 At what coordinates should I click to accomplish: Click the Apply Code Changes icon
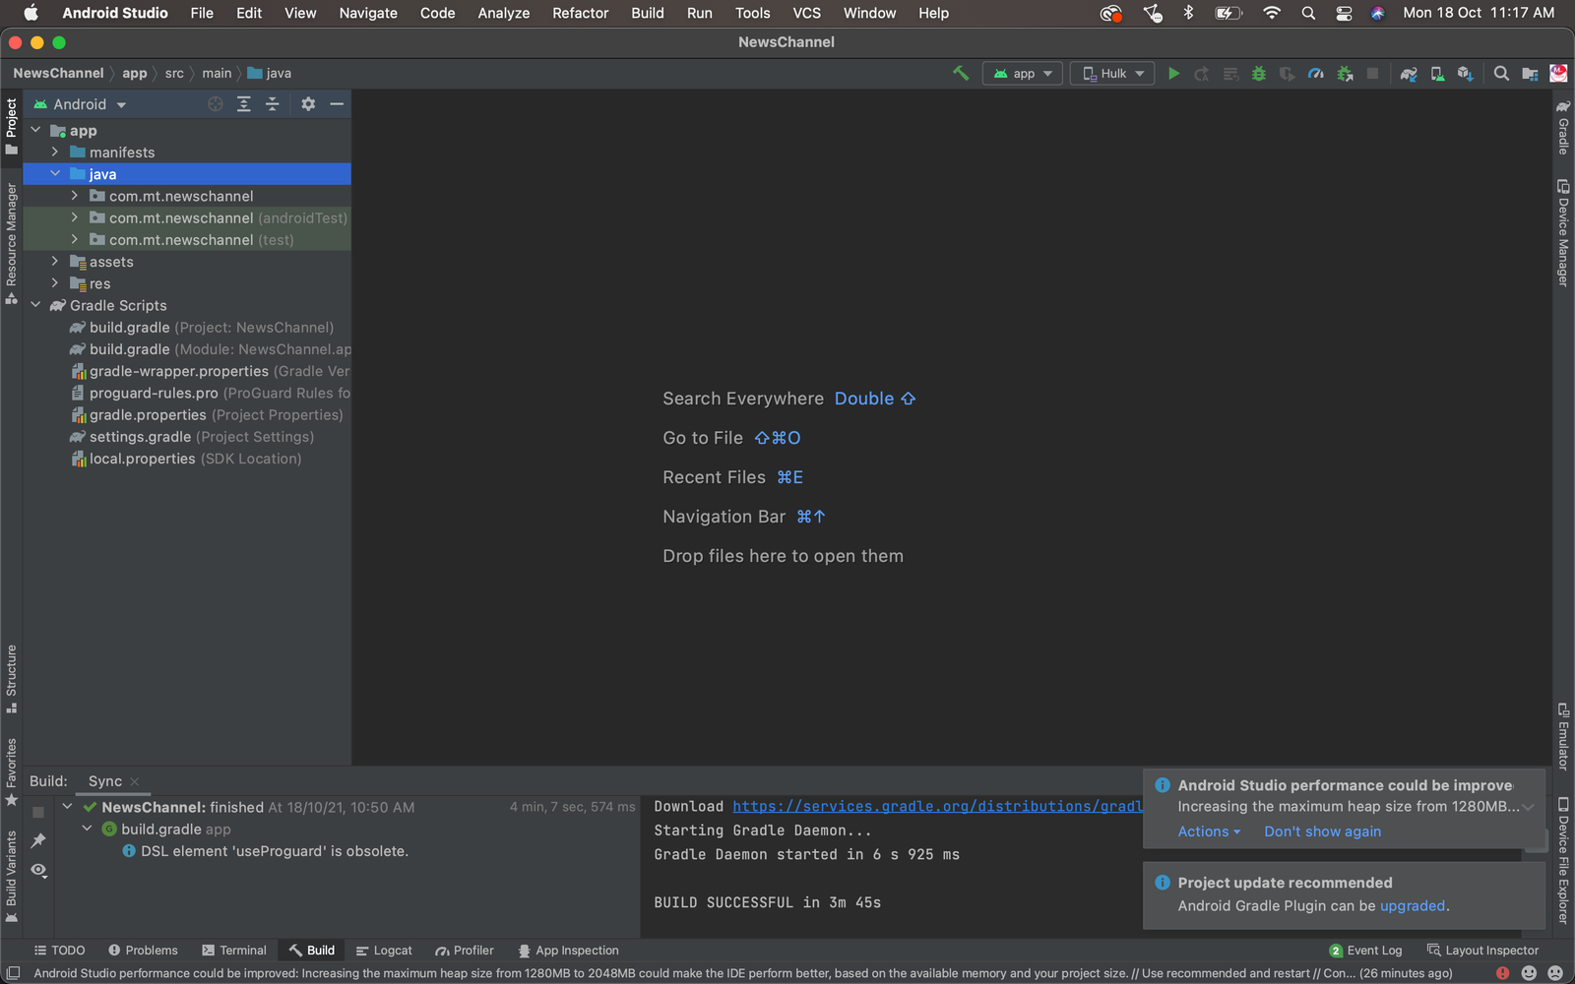(1230, 74)
